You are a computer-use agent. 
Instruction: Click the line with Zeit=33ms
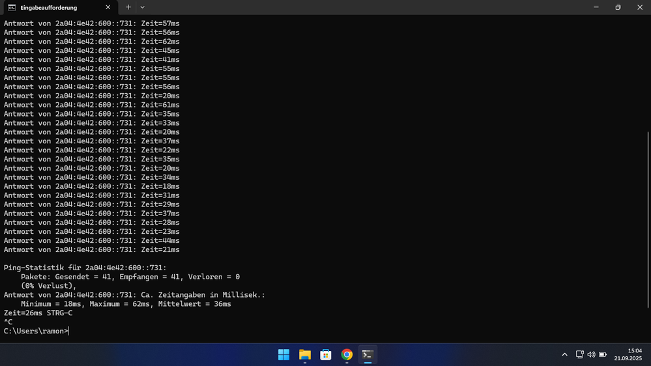[92, 123]
